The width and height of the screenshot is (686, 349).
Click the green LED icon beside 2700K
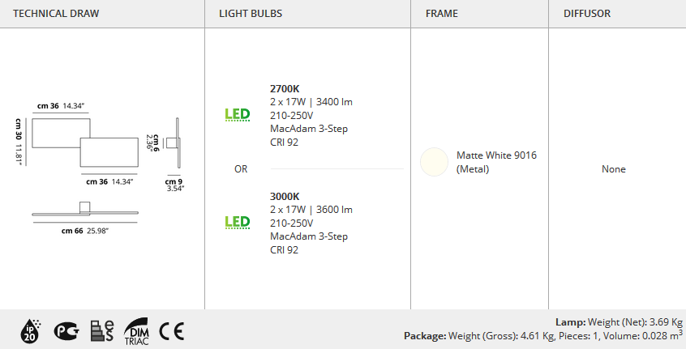[x=237, y=114]
